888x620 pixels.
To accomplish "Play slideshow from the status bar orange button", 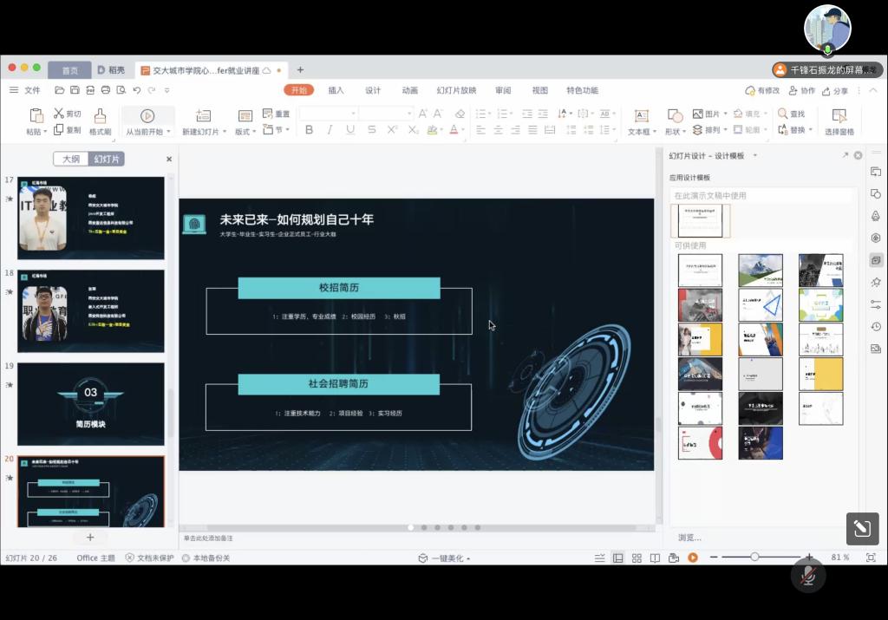I will tap(693, 558).
